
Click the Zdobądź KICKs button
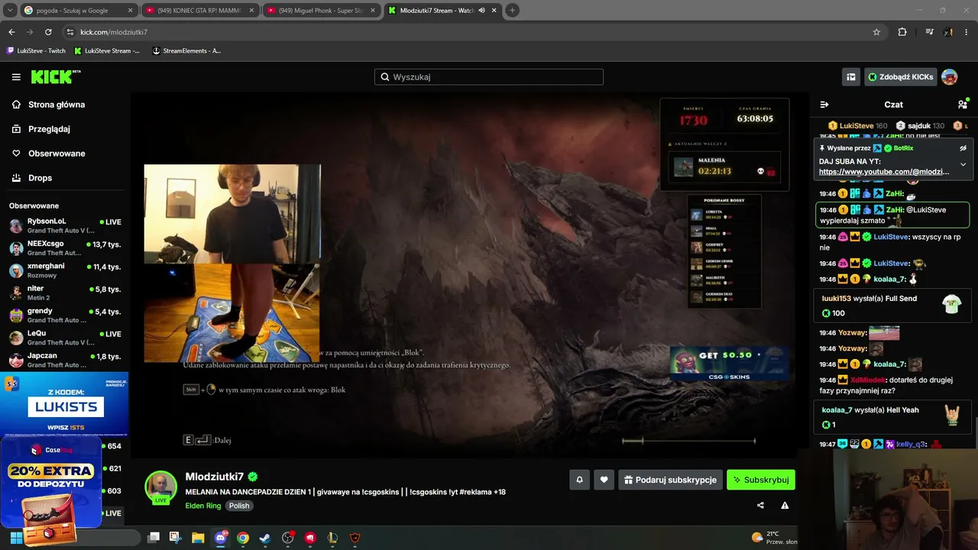(900, 77)
